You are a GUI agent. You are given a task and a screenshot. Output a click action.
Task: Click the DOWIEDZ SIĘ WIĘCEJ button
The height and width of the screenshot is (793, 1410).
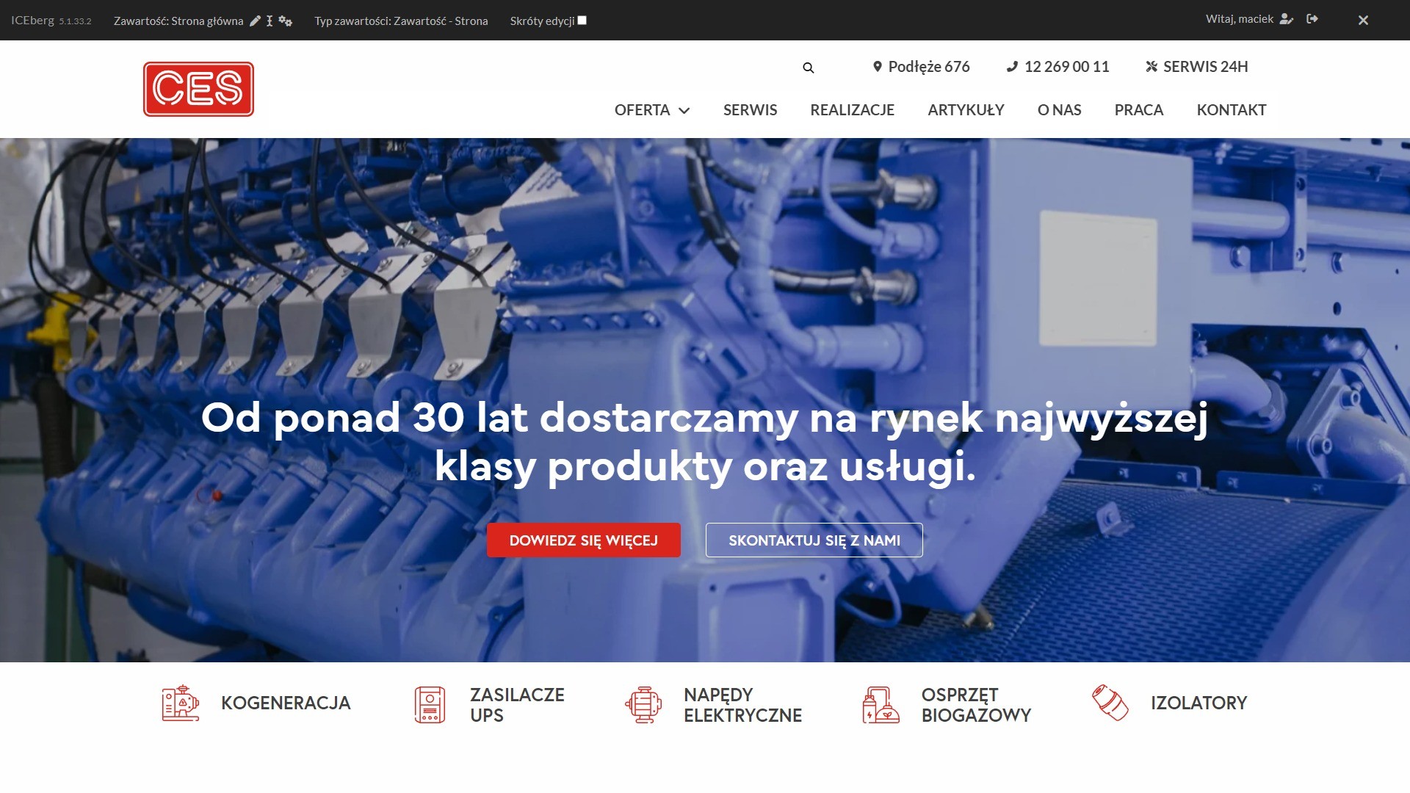tap(584, 540)
